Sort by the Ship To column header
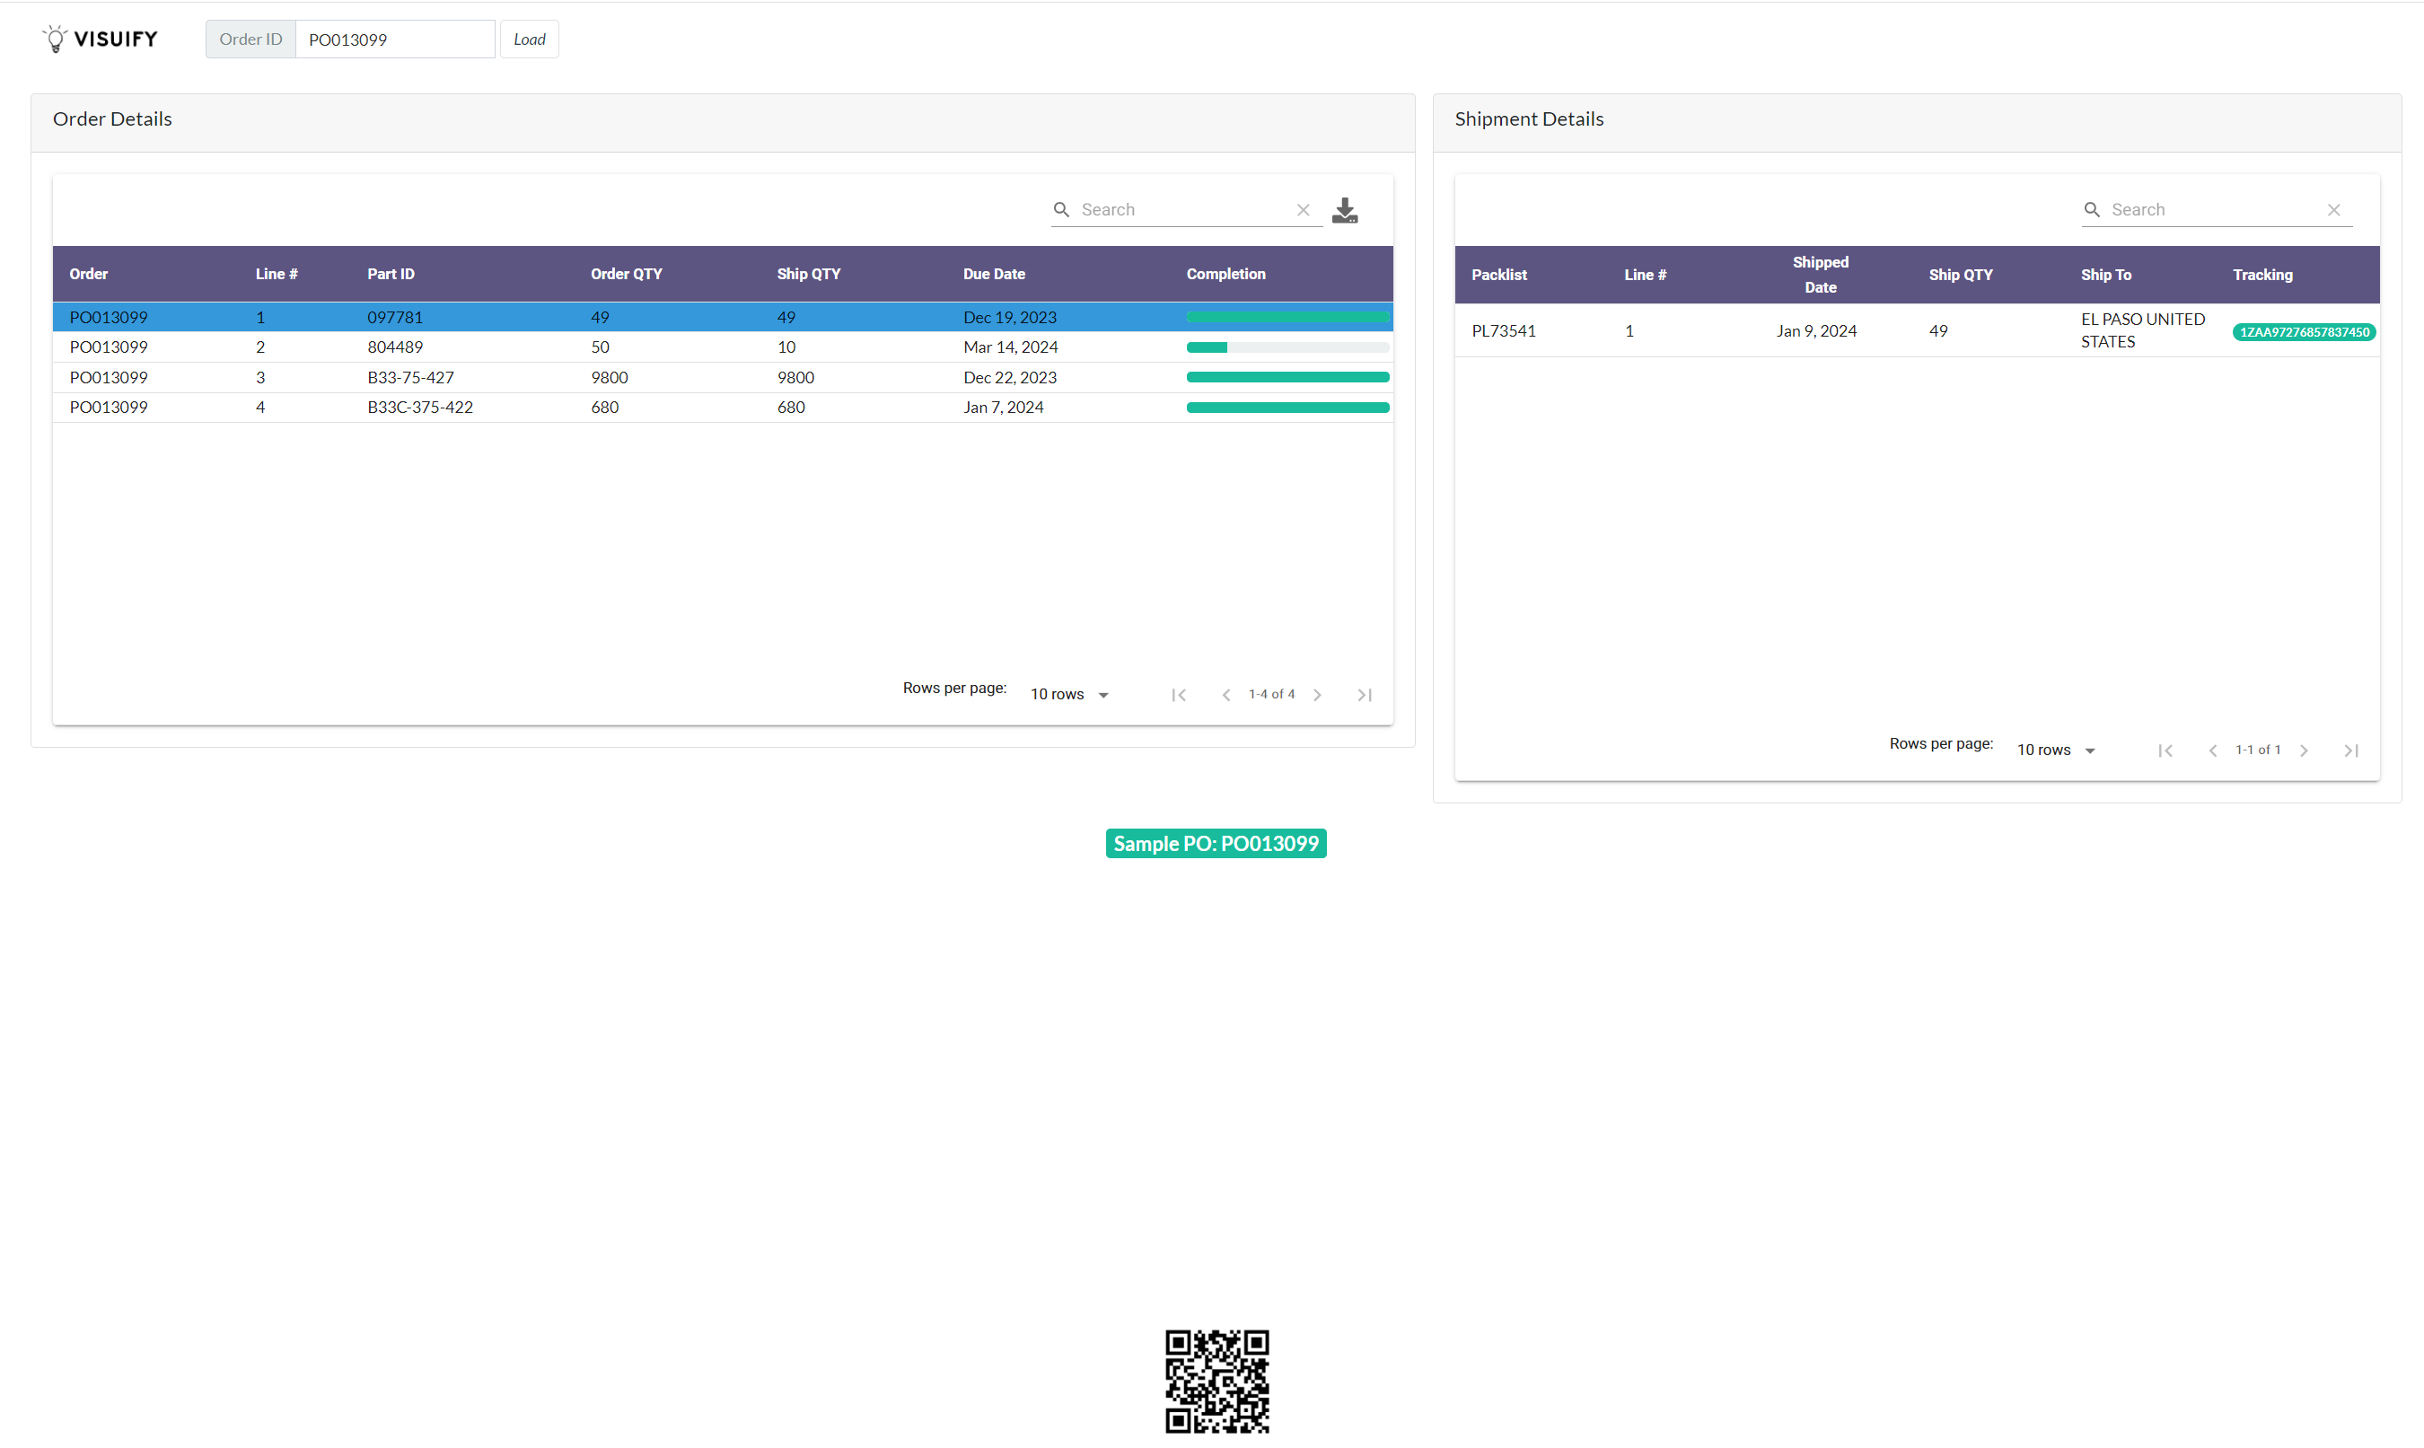This screenshot has height=1448, width=2424. tap(2106, 276)
